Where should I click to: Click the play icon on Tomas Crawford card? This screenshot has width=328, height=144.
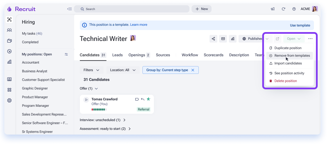[86, 100]
